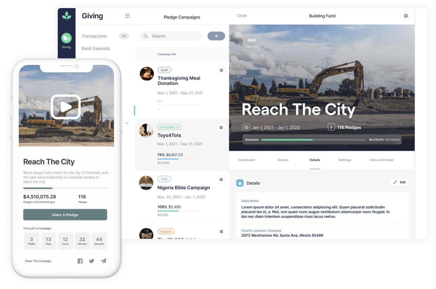Open Thanksgiving Meal Donation campaign thumbnail
The image size is (436, 289).
point(147,74)
